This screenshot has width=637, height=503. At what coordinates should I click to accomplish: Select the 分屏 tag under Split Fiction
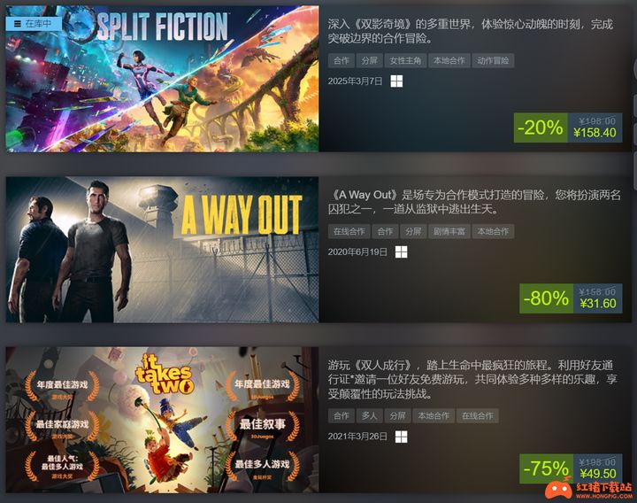pos(369,60)
